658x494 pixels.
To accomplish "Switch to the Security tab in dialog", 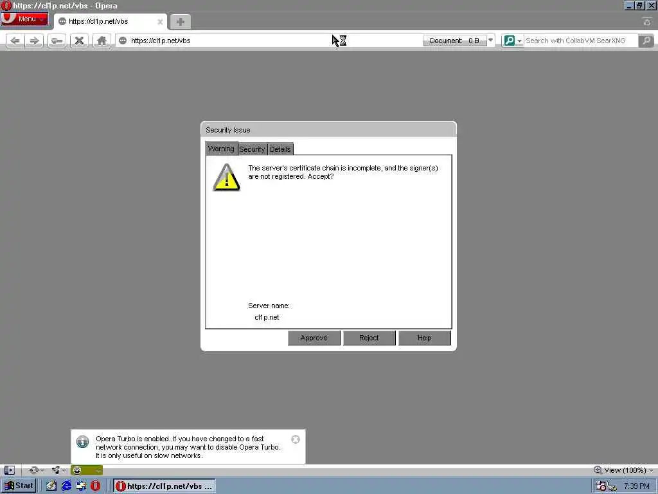I will point(252,149).
